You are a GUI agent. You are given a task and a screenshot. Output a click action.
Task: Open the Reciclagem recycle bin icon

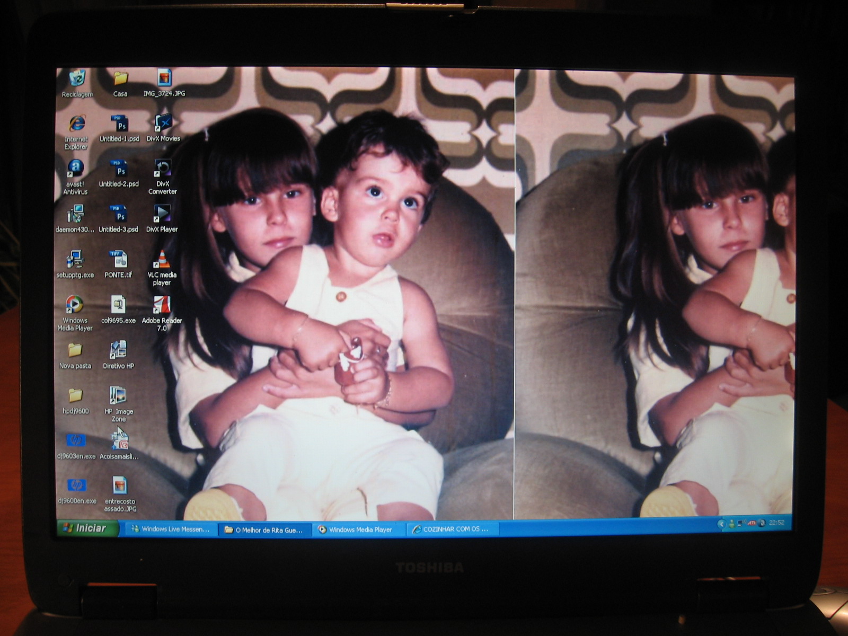[77, 83]
